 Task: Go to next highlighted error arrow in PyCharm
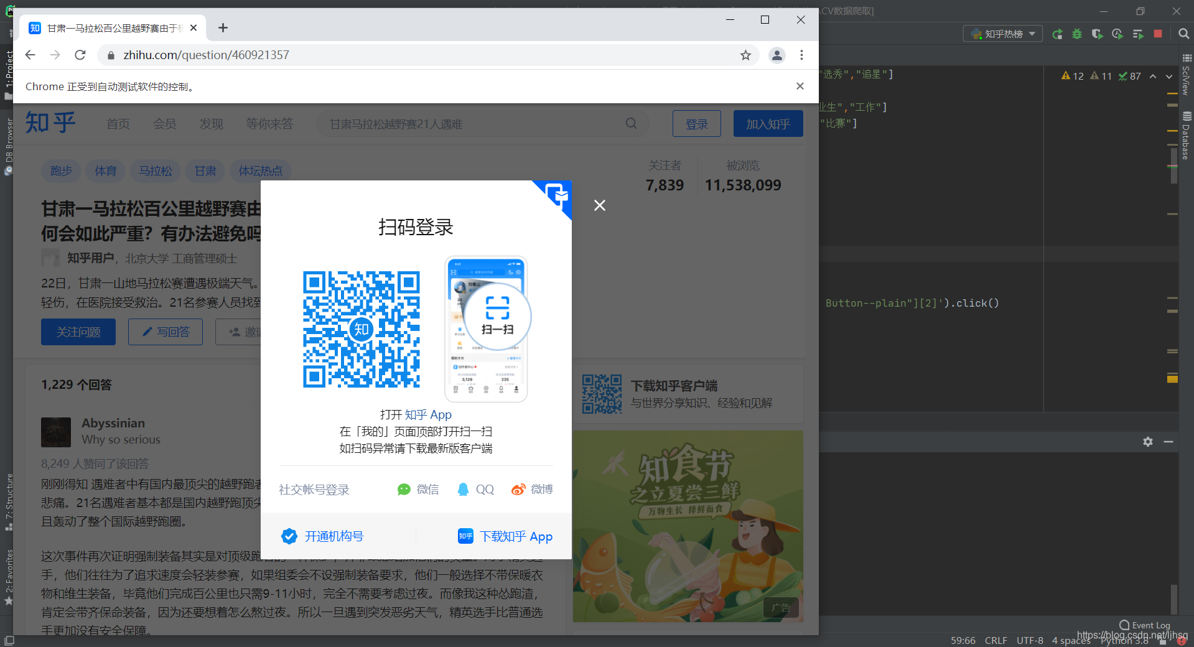(1168, 76)
